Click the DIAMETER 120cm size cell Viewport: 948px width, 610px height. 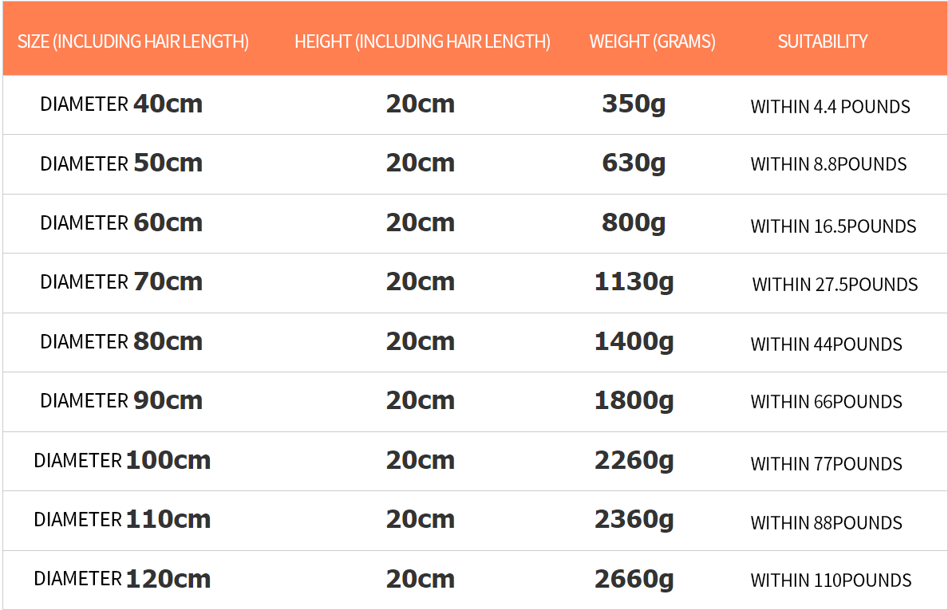(x=122, y=579)
